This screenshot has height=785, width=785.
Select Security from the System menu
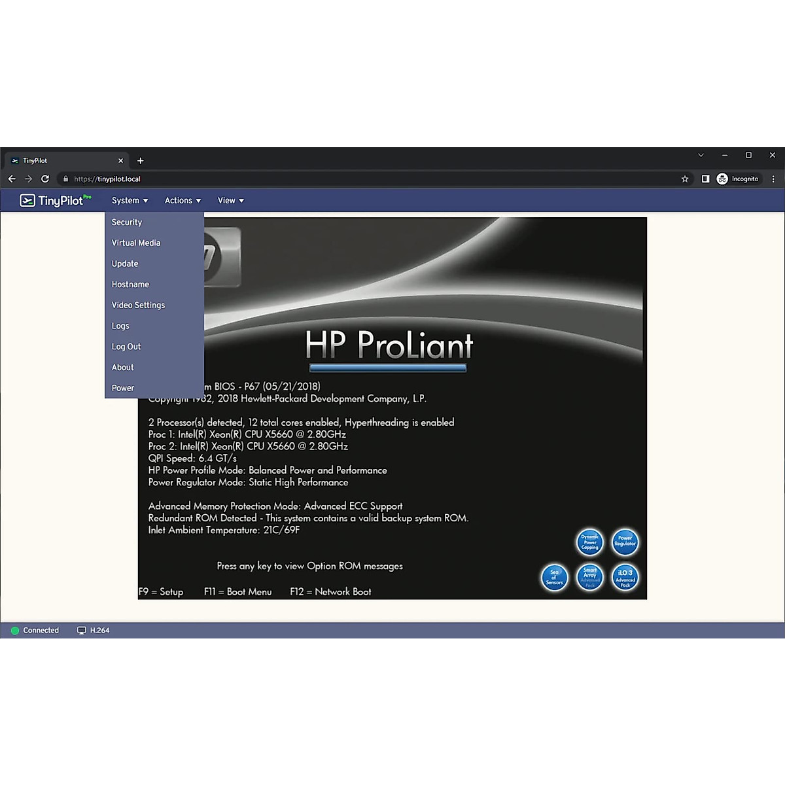[x=126, y=222]
